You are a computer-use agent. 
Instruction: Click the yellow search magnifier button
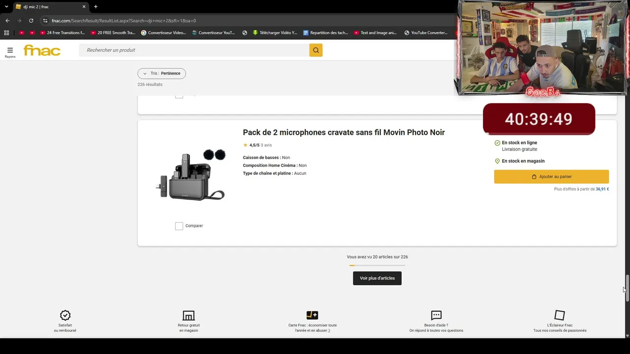[x=316, y=50]
